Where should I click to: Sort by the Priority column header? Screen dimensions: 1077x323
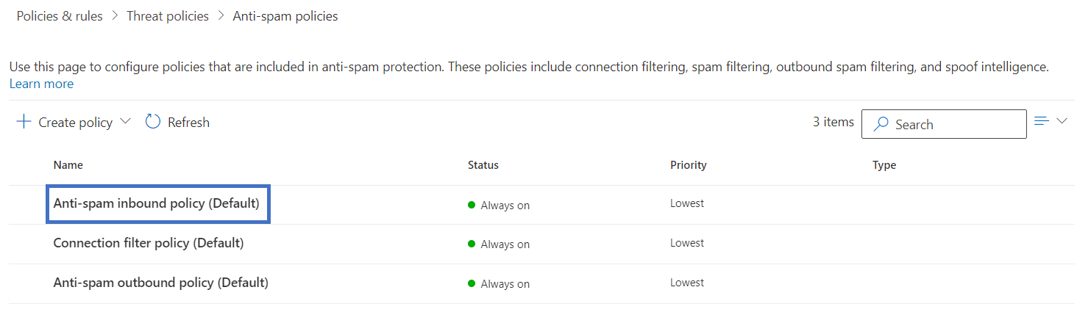(x=689, y=165)
